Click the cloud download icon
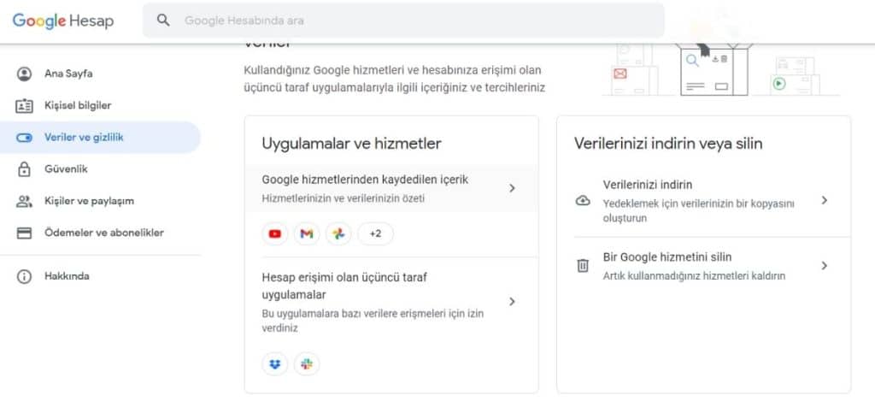This screenshot has height=419, width=875. point(583,201)
